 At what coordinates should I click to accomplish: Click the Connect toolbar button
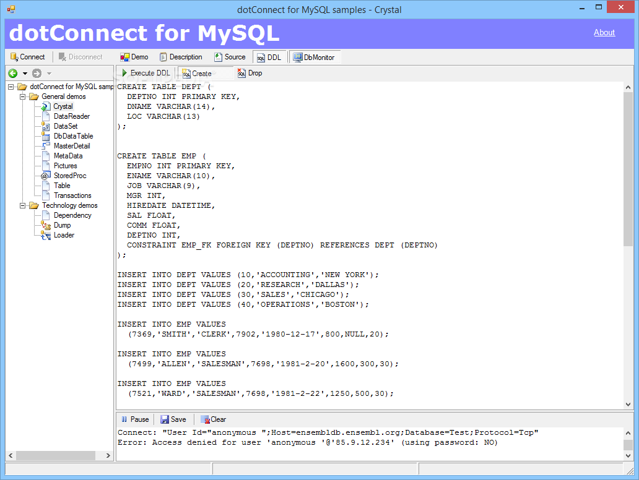[27, 57]
